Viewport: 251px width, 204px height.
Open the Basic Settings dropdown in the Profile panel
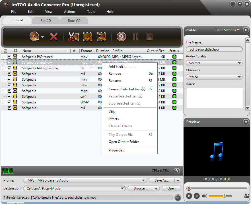[227, 30]
